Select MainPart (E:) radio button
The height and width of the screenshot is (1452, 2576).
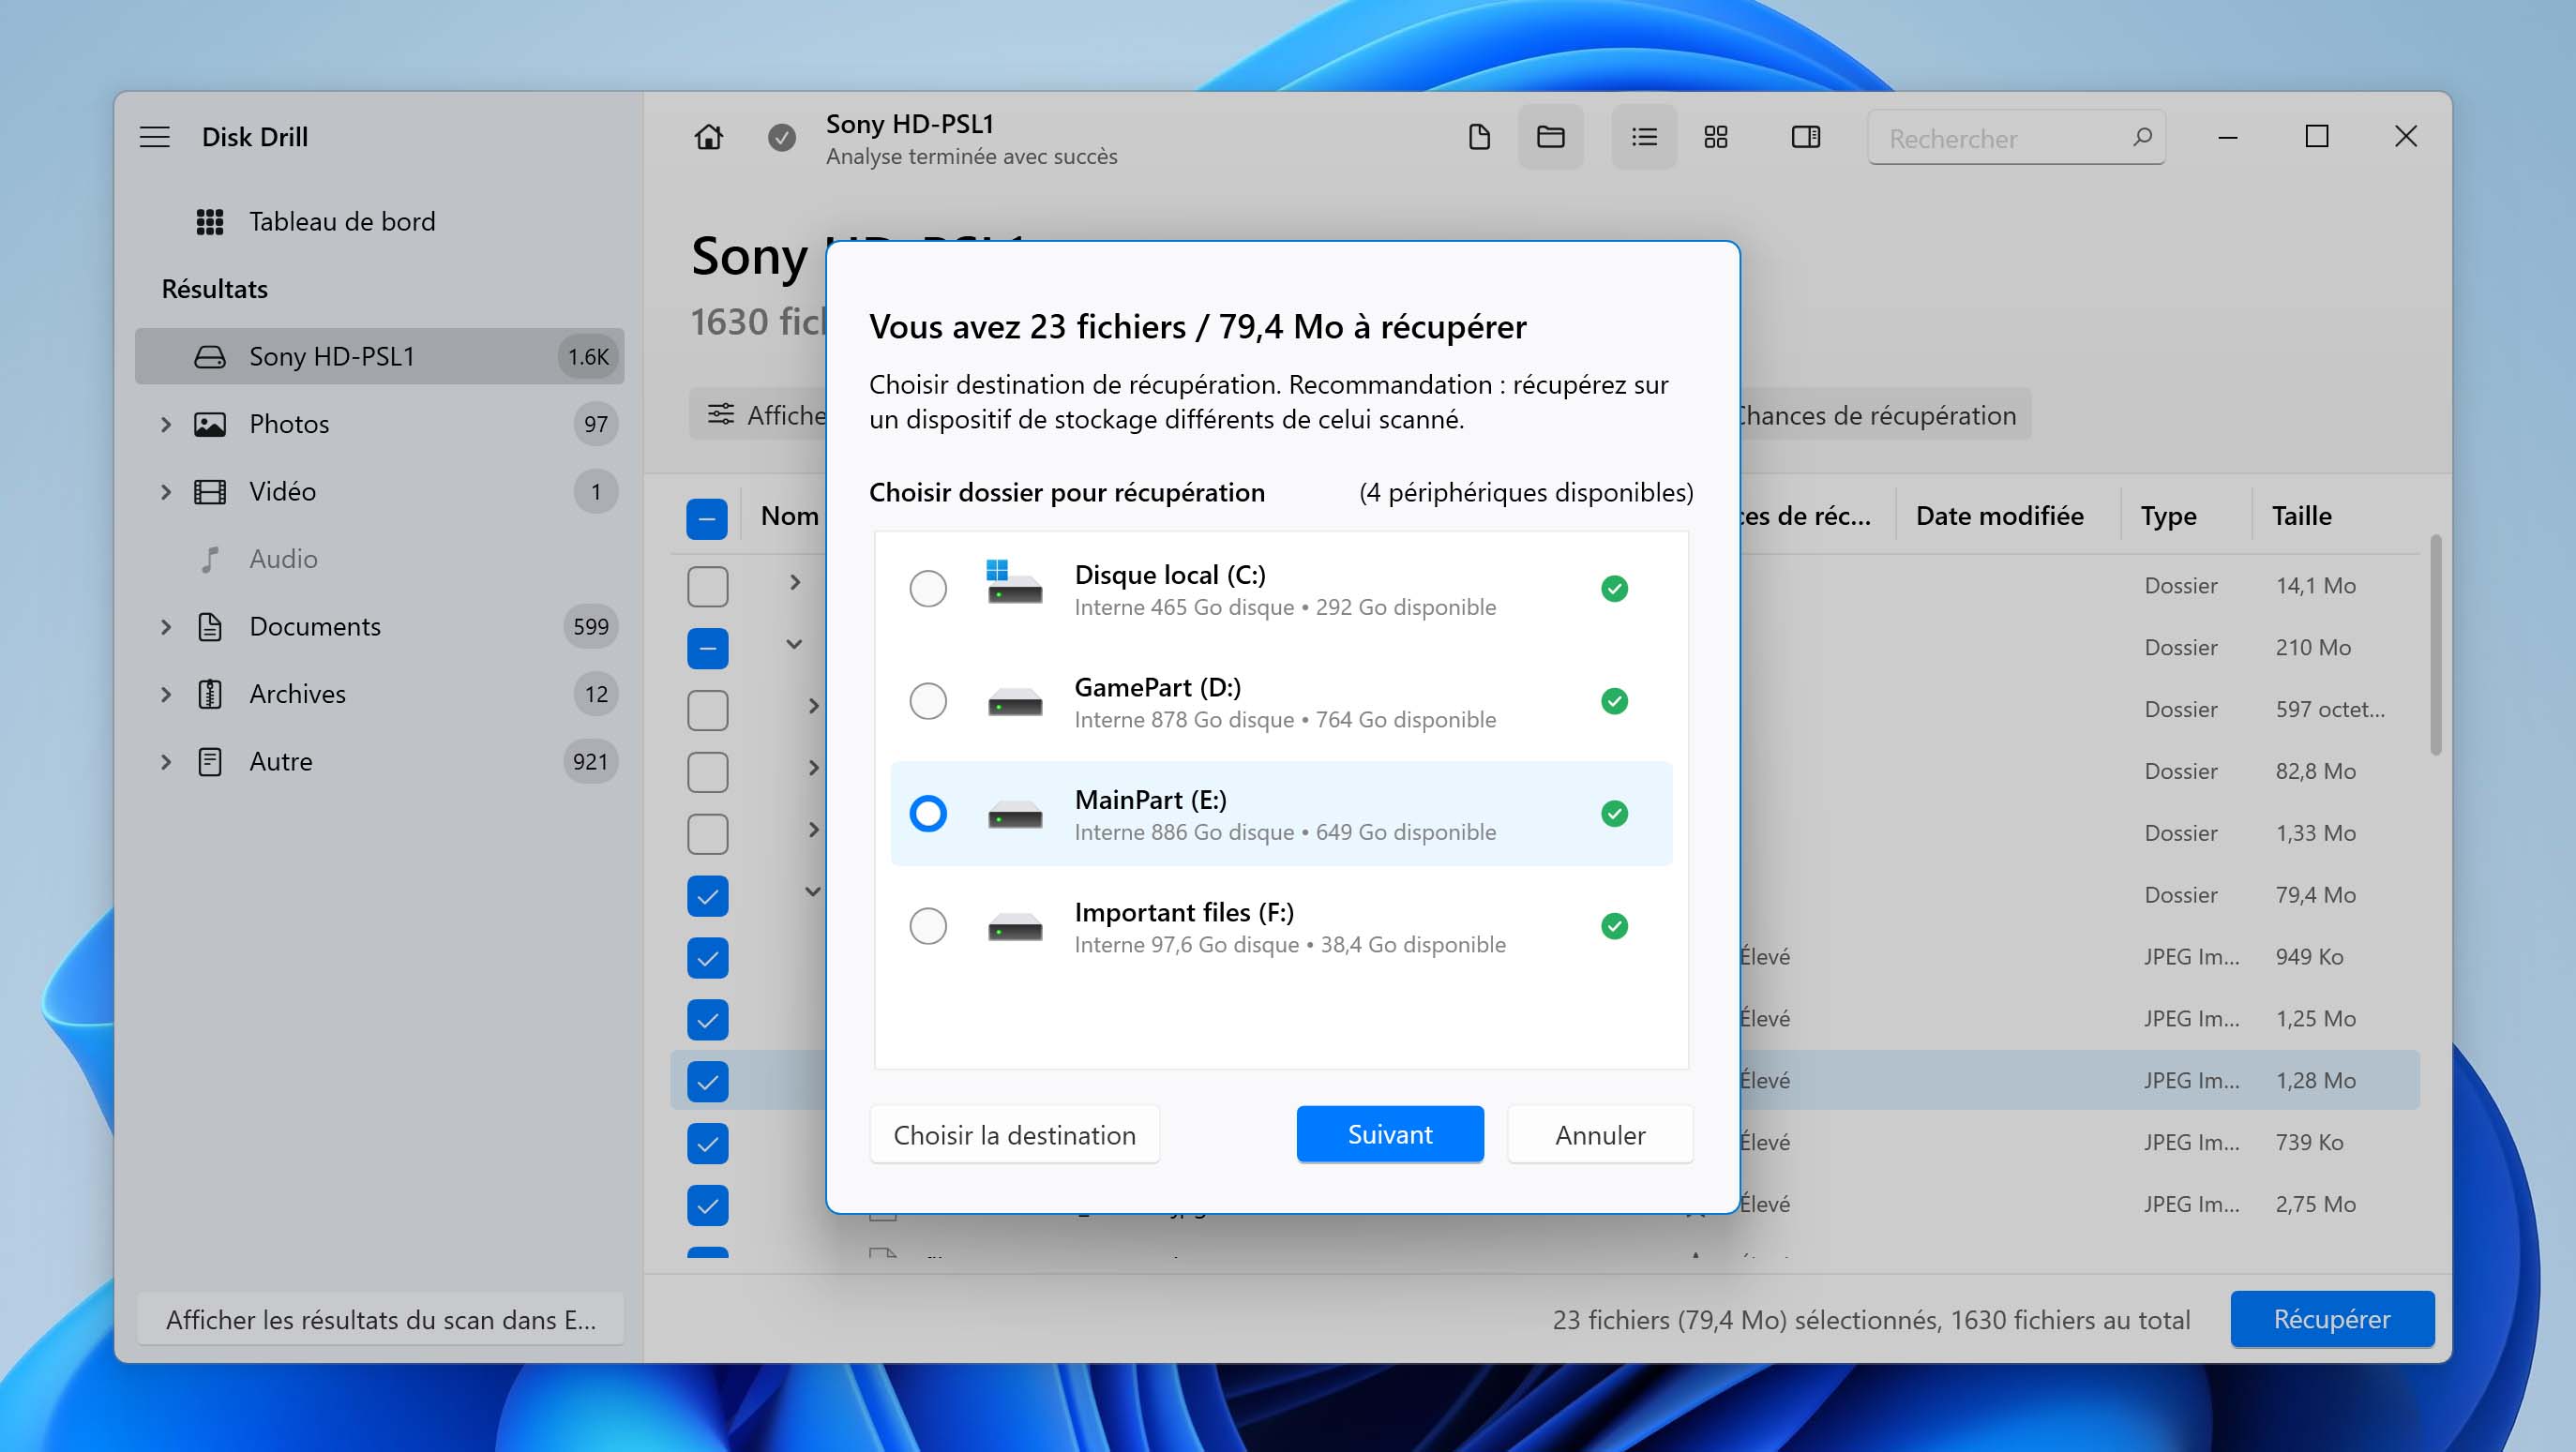928,815
